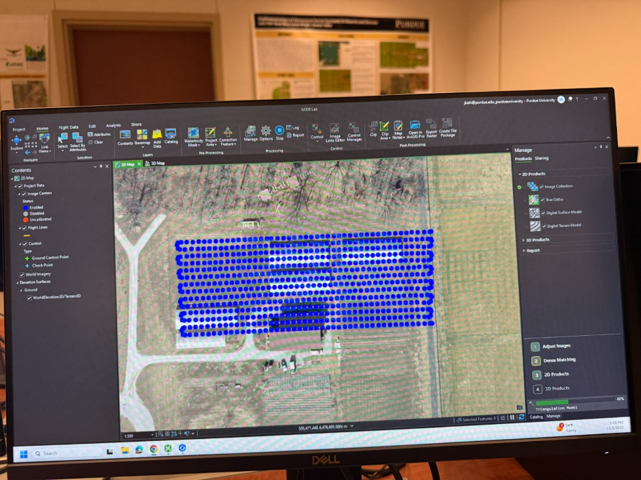Toggle the True Ortho product checkbox
This screenshot has height=480, width=641.
542,200
